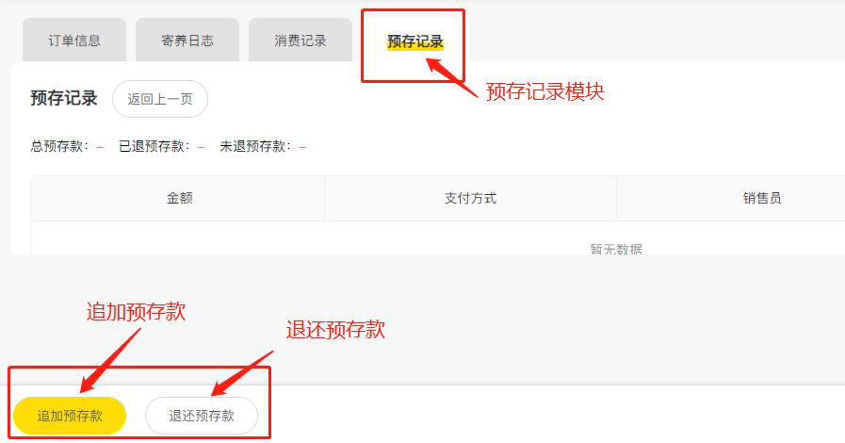The image size is (845, 443).
Task: Click the red 追加预存款 annotation label
Action: [x=136, y=311]
